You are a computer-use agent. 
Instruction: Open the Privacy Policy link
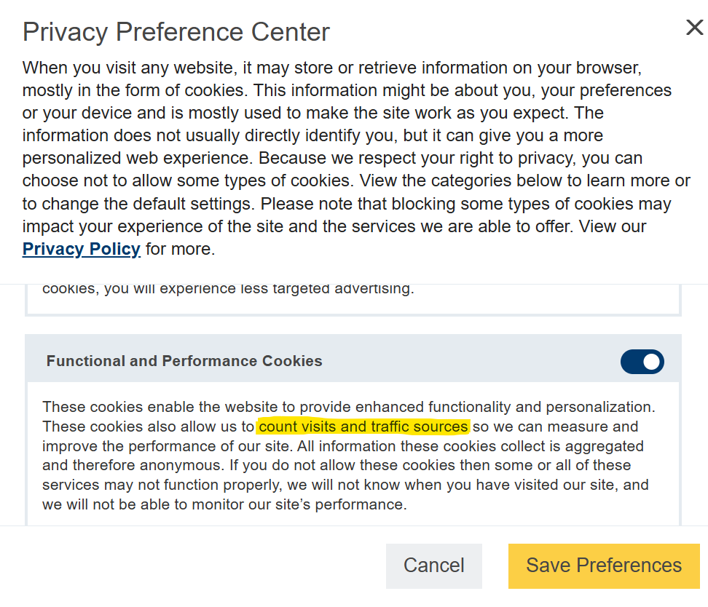click(81, 249)
